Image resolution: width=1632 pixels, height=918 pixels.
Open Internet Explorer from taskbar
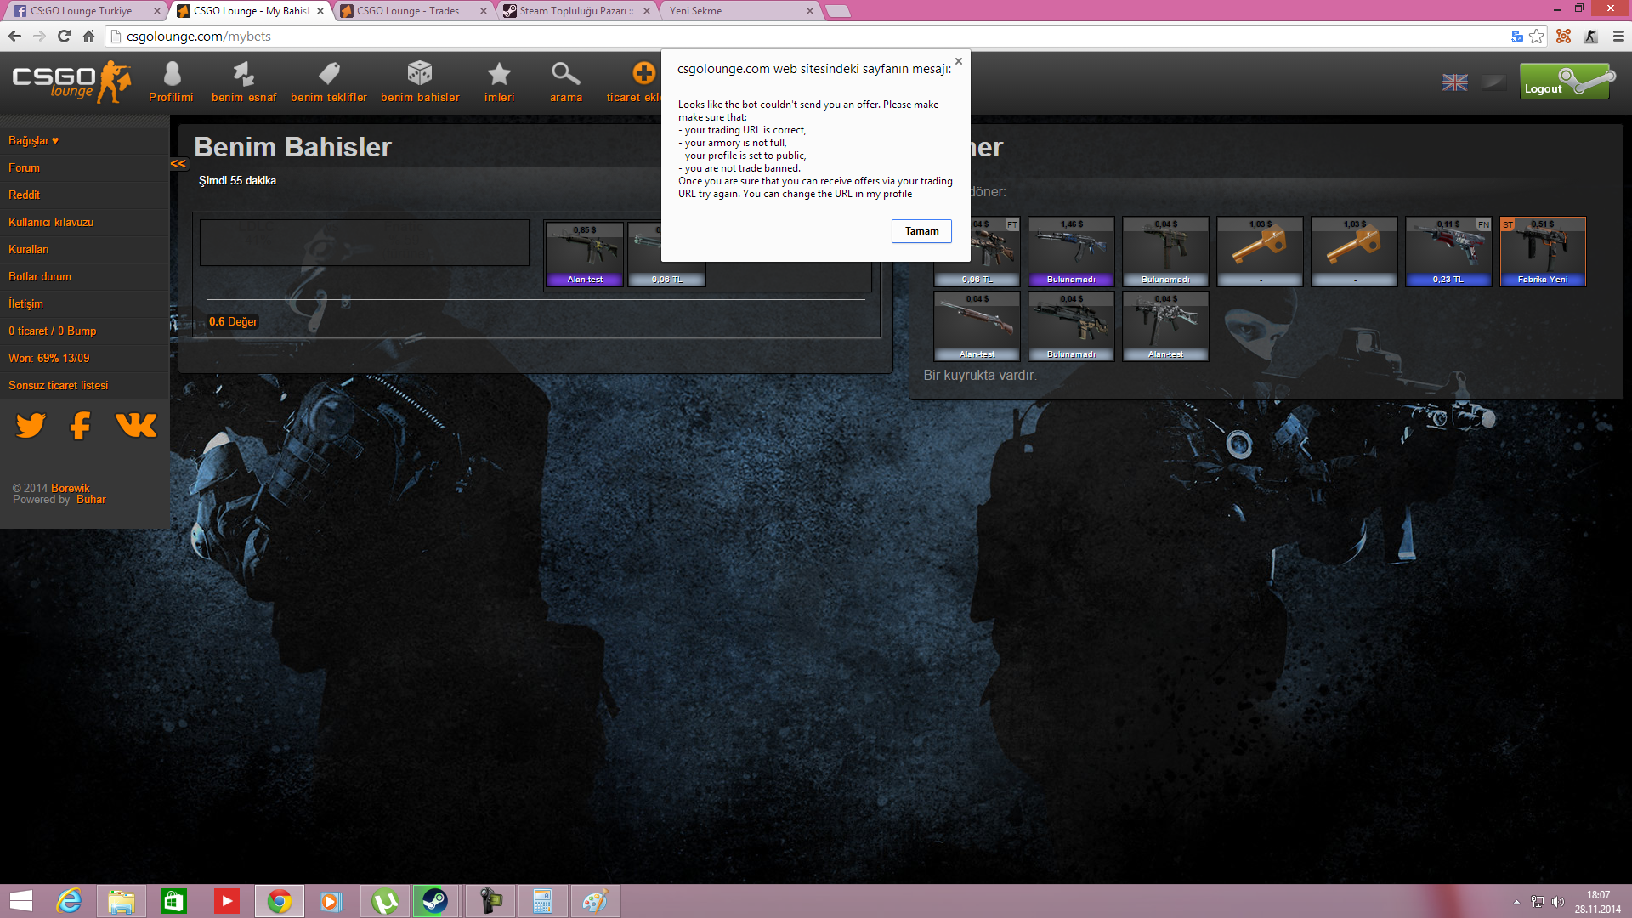click(x=69, y=901)
